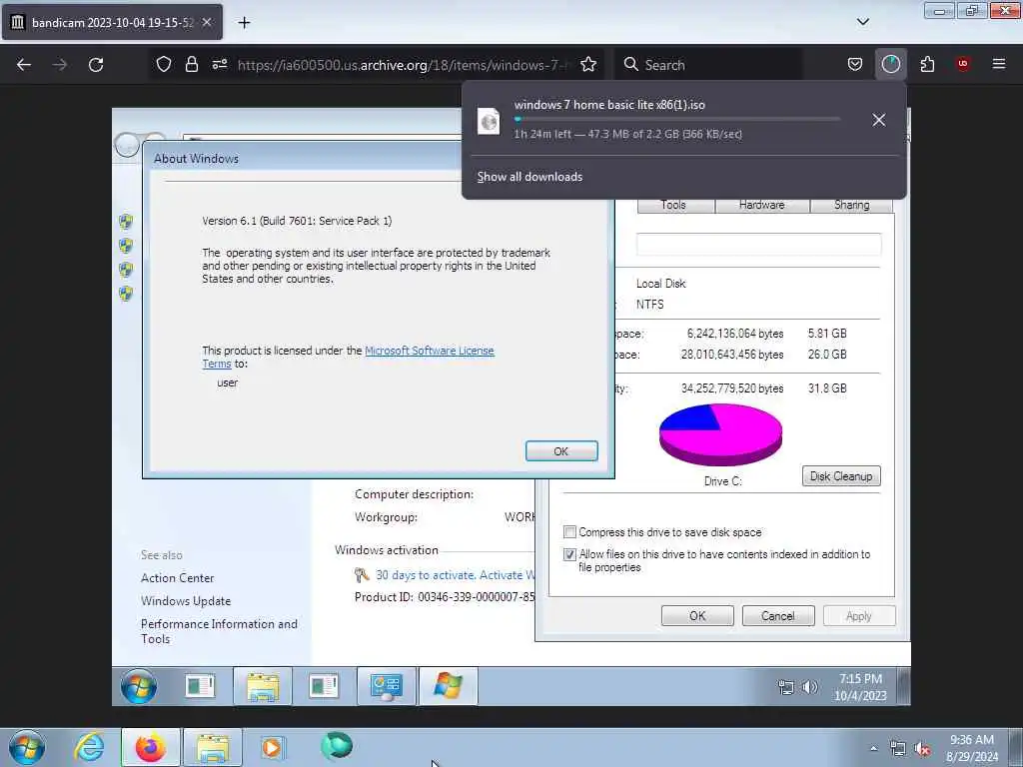
Task: Click the Product ID text
Action: pyautogui.click(x=445, y=597)
